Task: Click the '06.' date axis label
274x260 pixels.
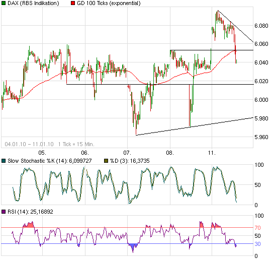Action: (x=85, y=153)
